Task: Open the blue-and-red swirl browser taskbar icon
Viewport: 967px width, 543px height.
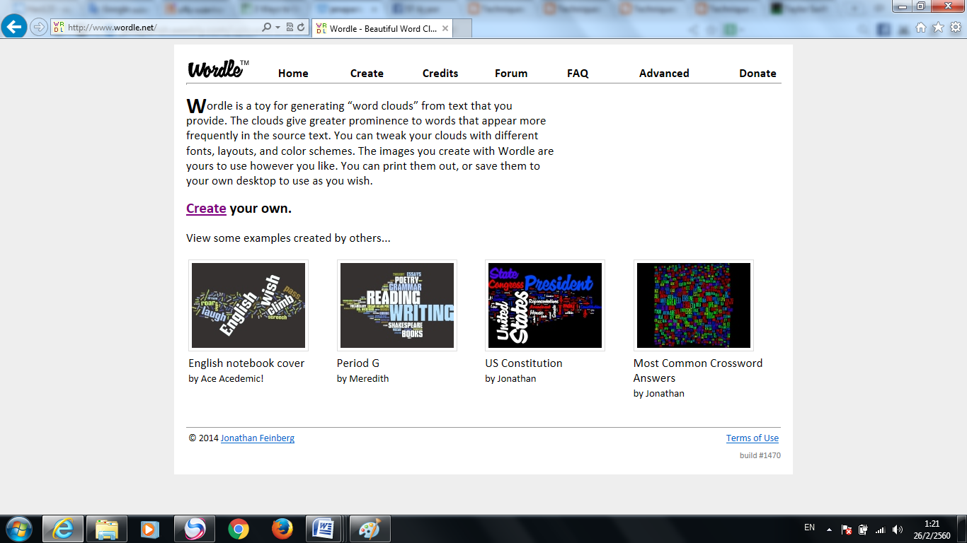Action: (194, 529)
